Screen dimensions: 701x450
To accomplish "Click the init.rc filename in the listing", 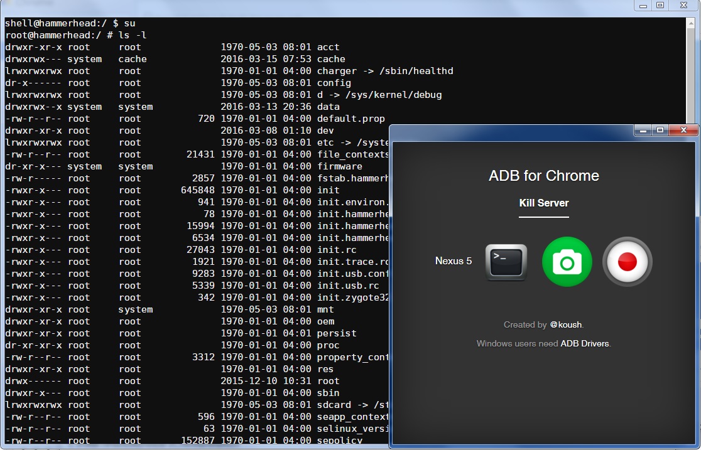I will tap(337, 250).
